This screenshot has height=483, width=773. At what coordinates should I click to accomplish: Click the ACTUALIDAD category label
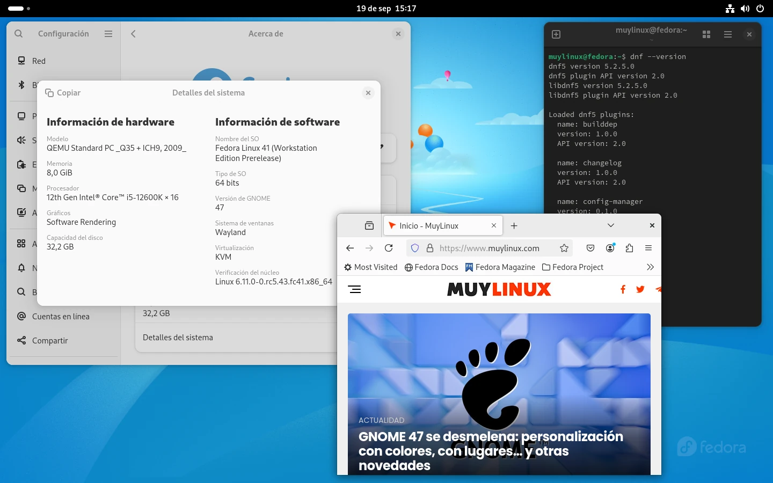pyautogui.click(x=381, y=420)
